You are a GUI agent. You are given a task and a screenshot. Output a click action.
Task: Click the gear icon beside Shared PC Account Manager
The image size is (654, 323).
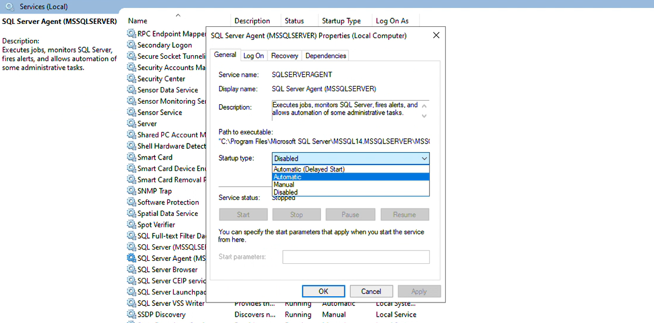pyautogui.click(x=131, y=135)
